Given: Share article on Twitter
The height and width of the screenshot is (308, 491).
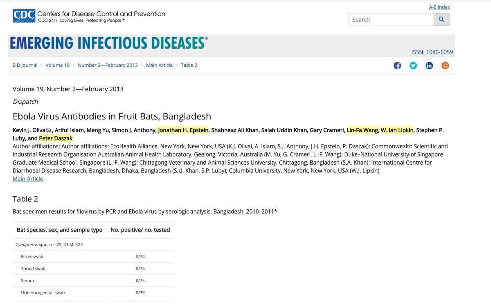Looking at the screenshot, I should tap(413, 66).
